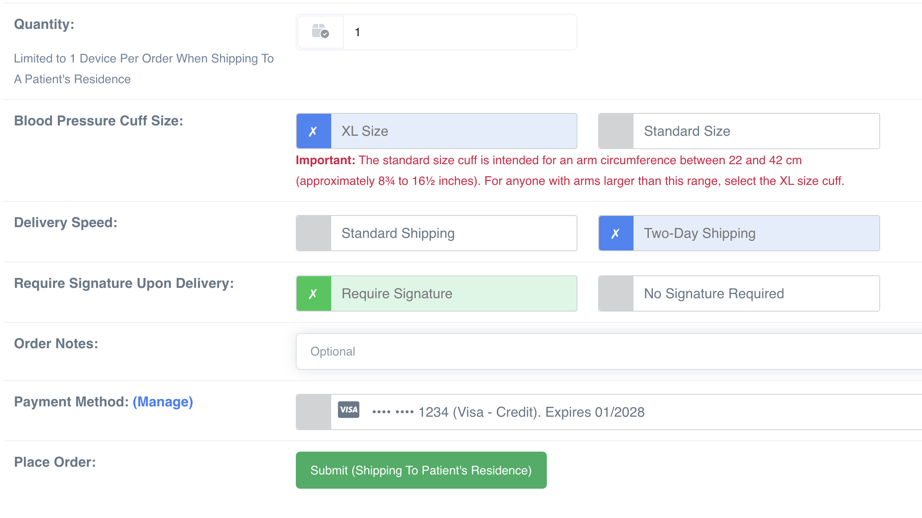Click blue X mark box for Two-Day Shipping
This screenshot has width=922, height=518.
point(616,233)
